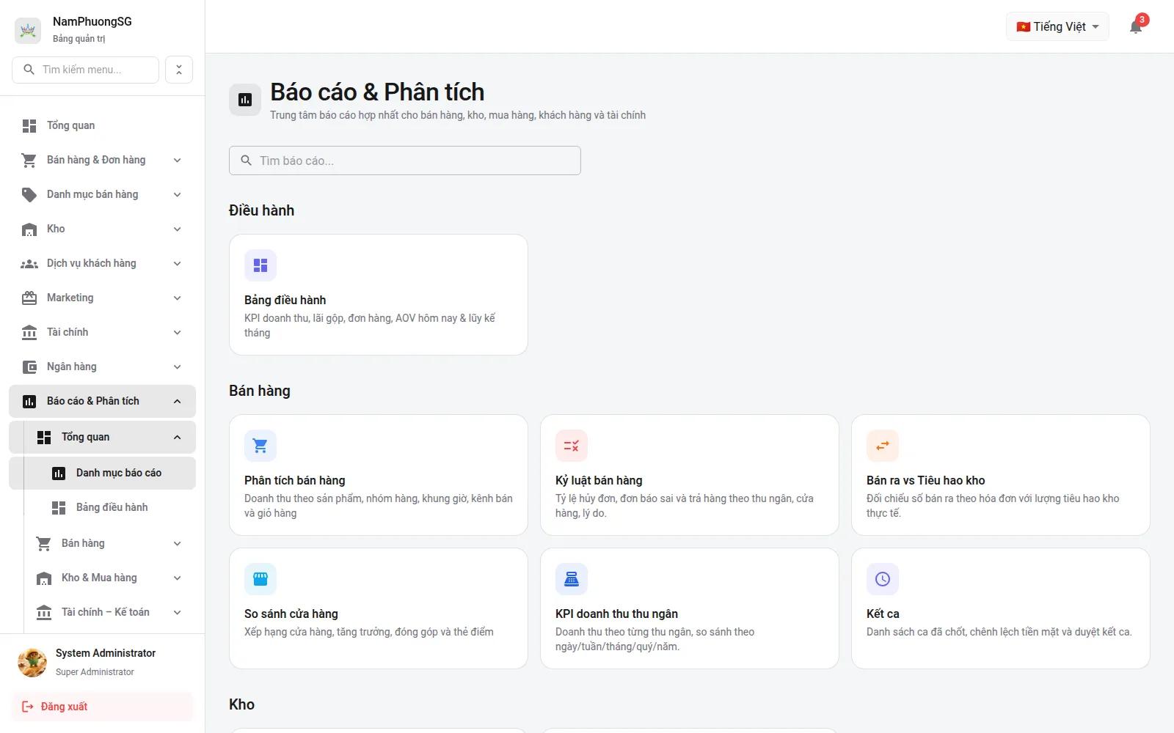Open the Kỷ luật bán hàng report card
This screenshot has height=733, width=1174.
690,475
